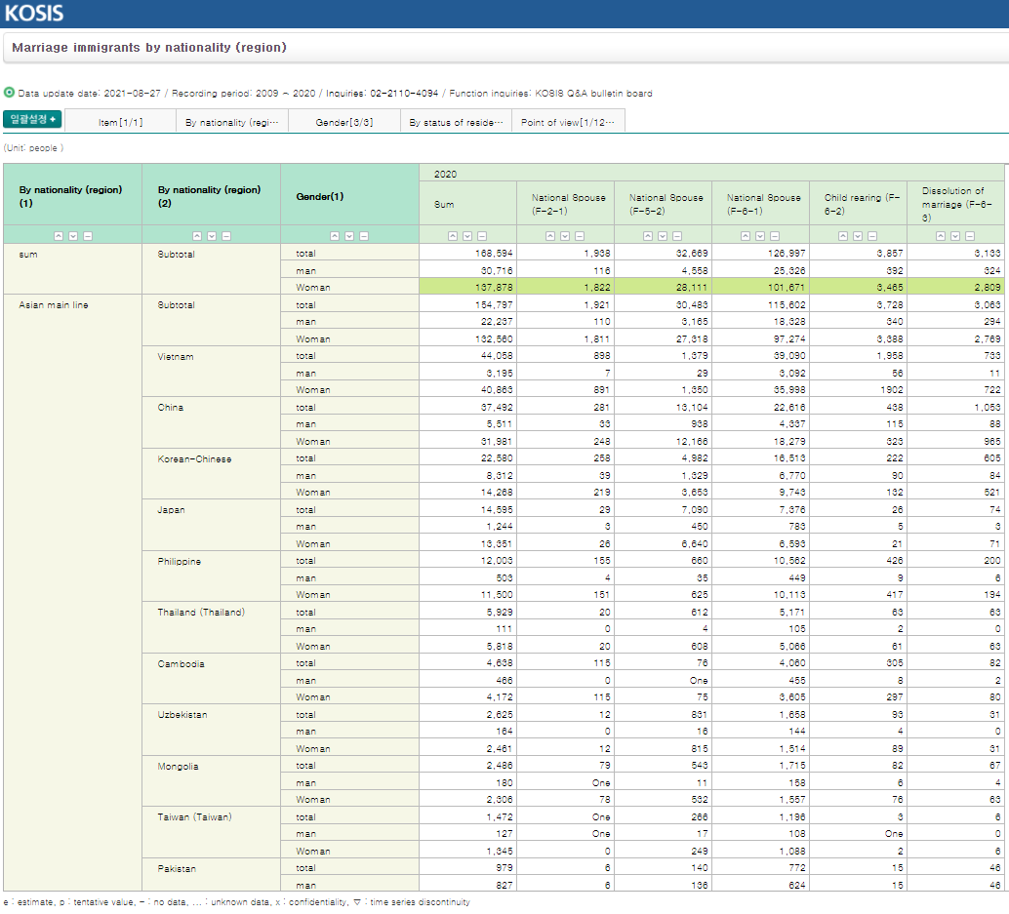Reset sort on National Spouse (F-6-1) column
1009x914 pixels.
point(774,235)
